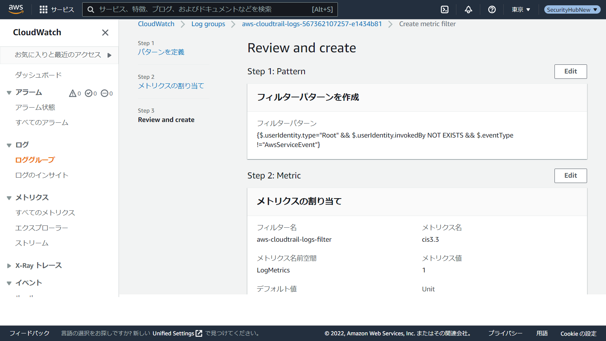Open the help question mark icon

click(492, 9)
